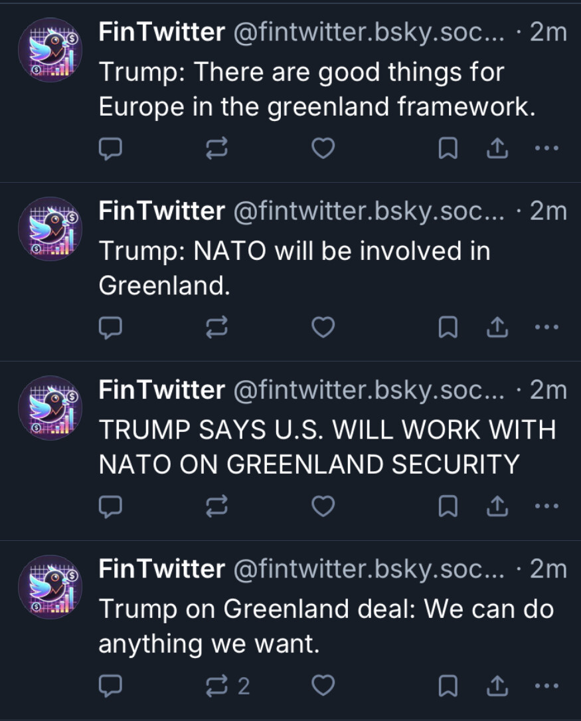Expand the menu for 'anything we want' post
This screenshot has width=581, height=721.
[x=546, y=686]
